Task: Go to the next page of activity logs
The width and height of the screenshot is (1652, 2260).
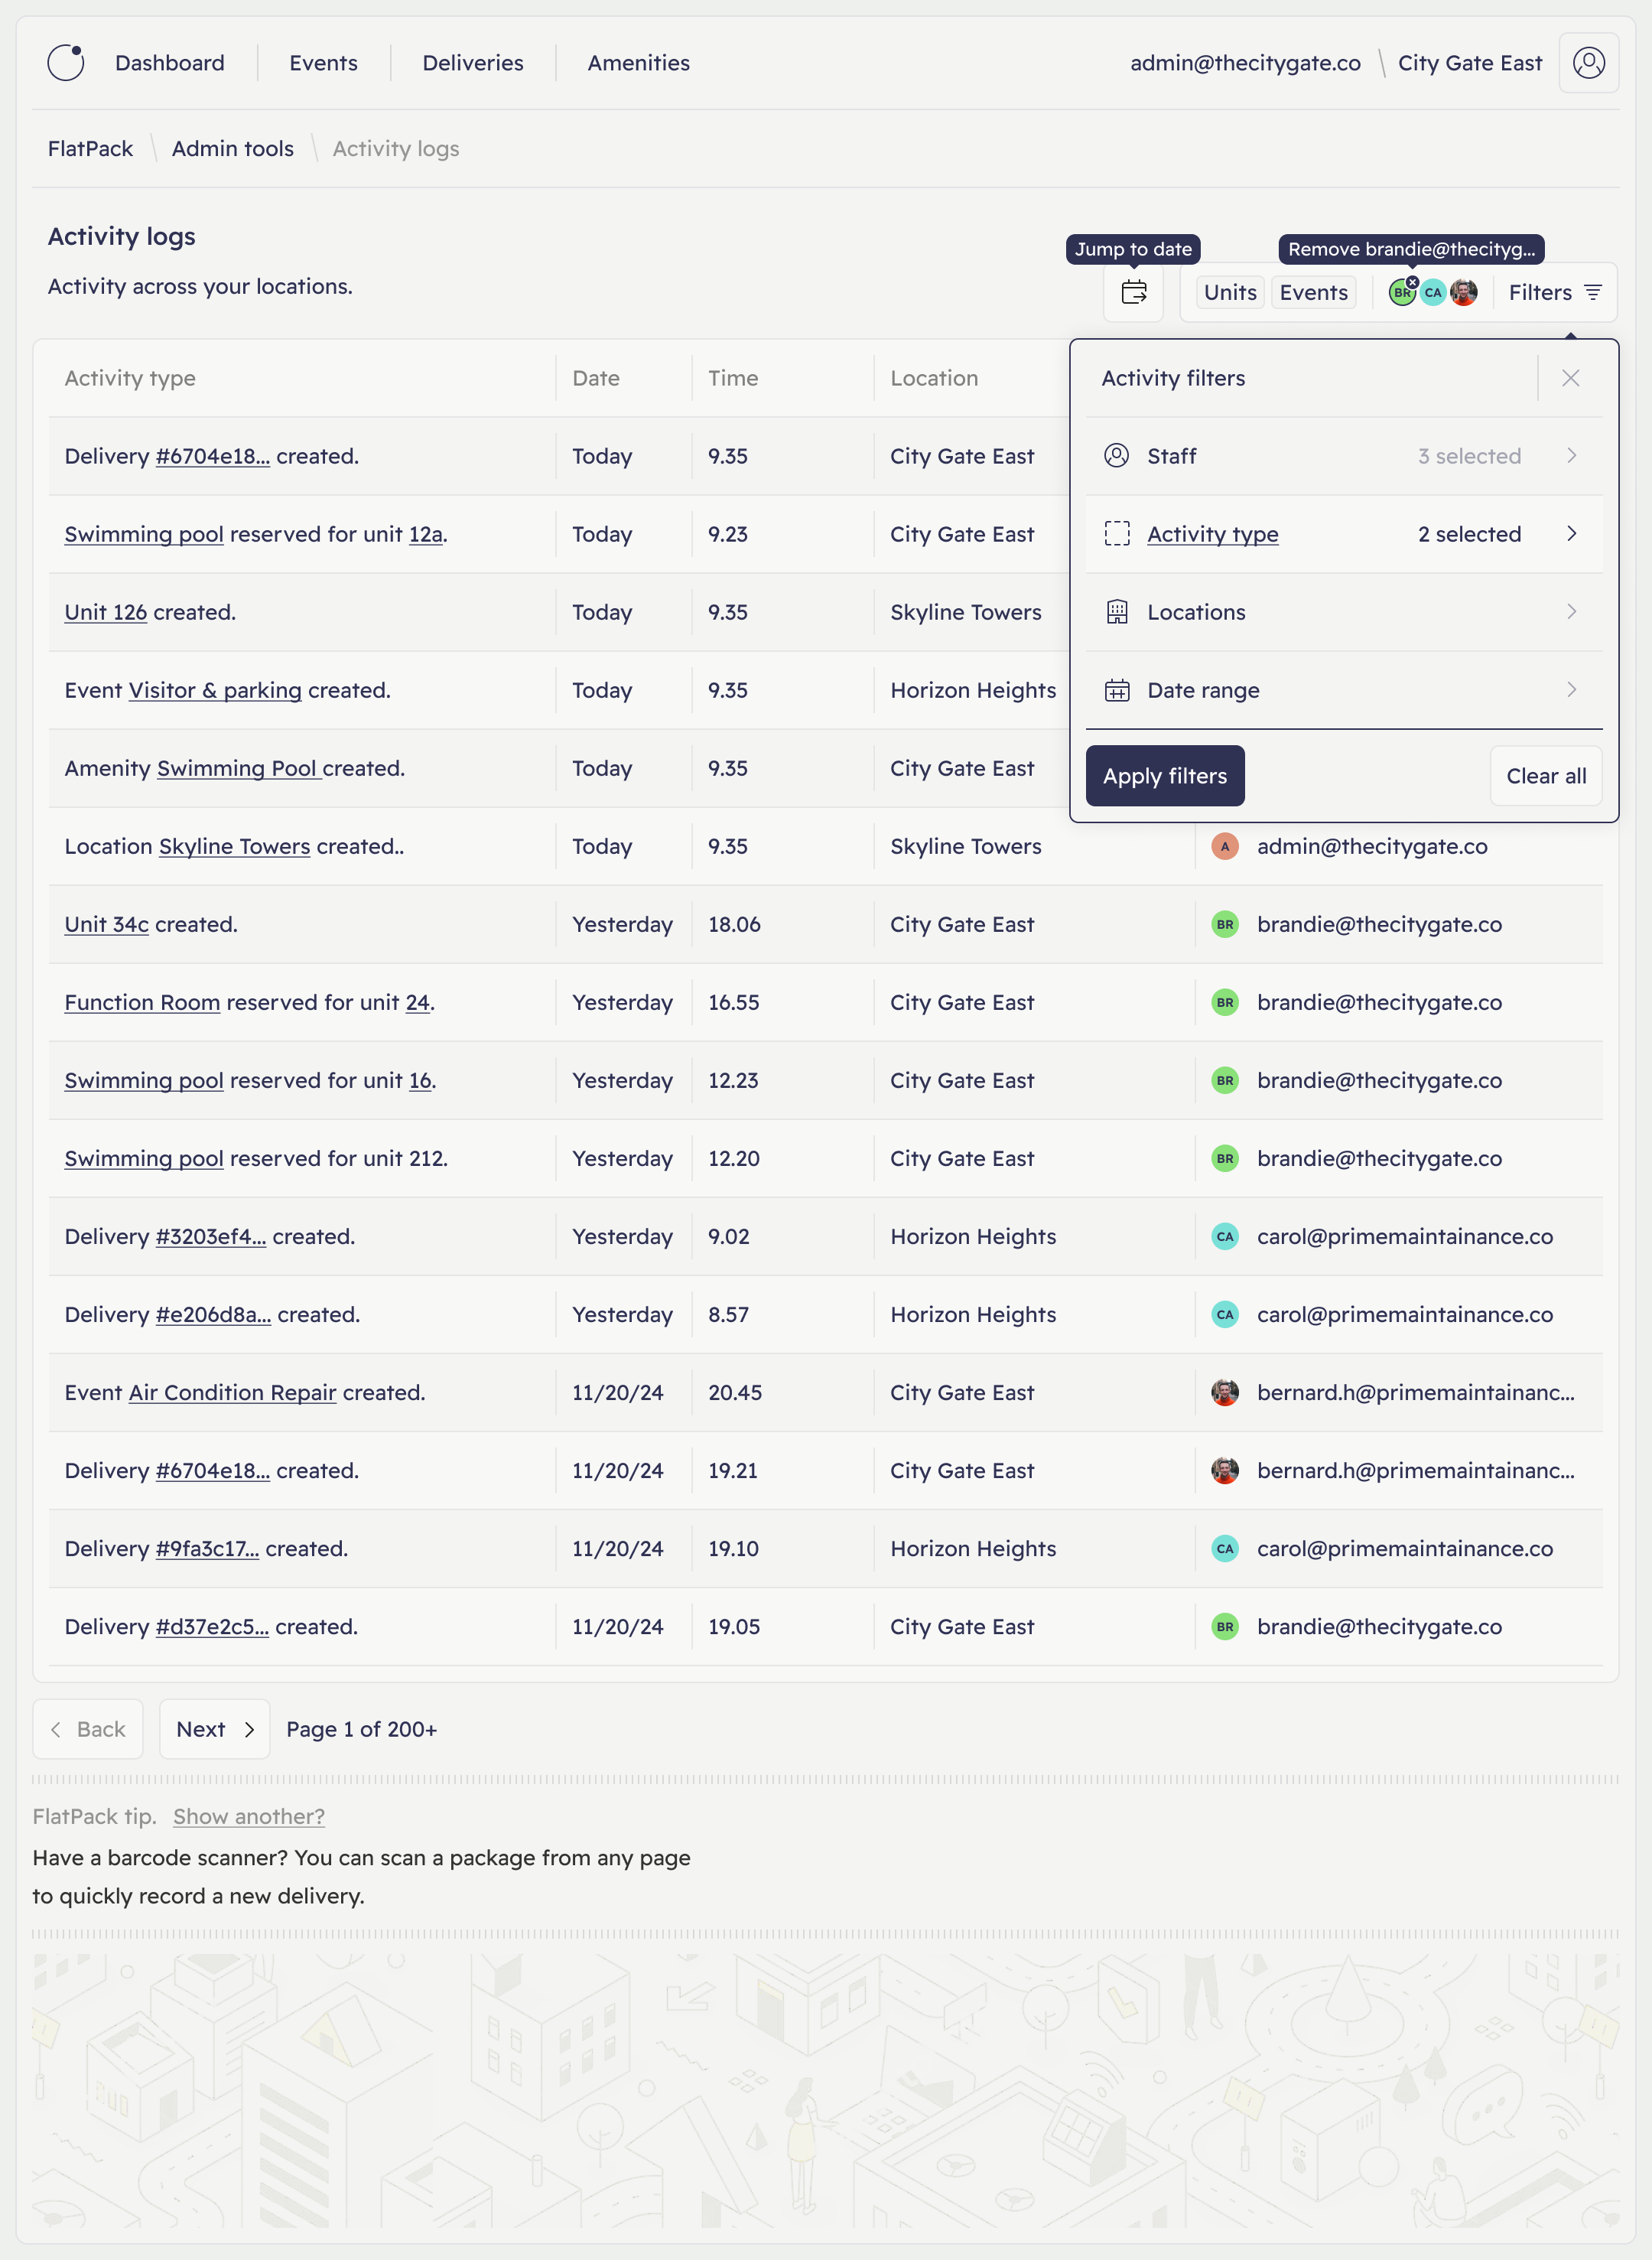Action: [213, 1729]
